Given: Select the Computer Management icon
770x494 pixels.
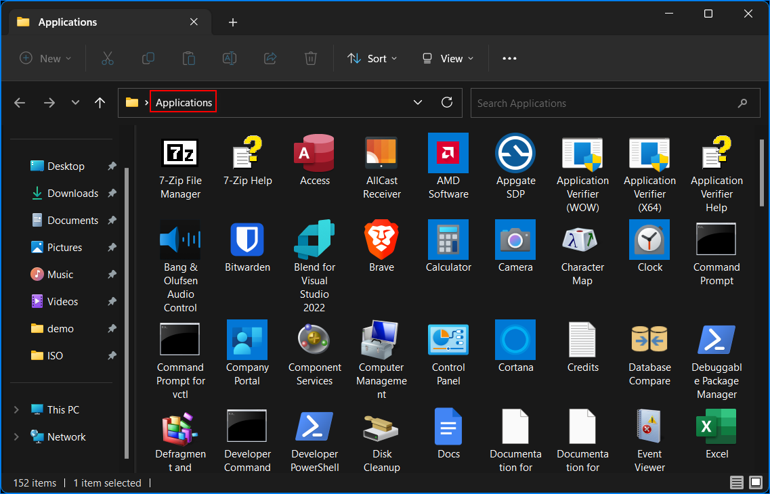Looking at the screenshot, I should (381, 339).
